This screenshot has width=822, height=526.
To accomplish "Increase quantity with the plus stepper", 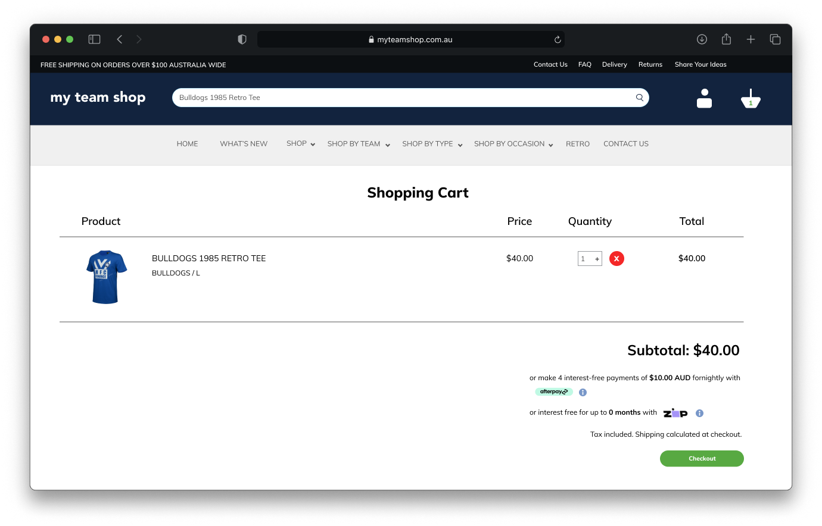I will tap(597, 259).
